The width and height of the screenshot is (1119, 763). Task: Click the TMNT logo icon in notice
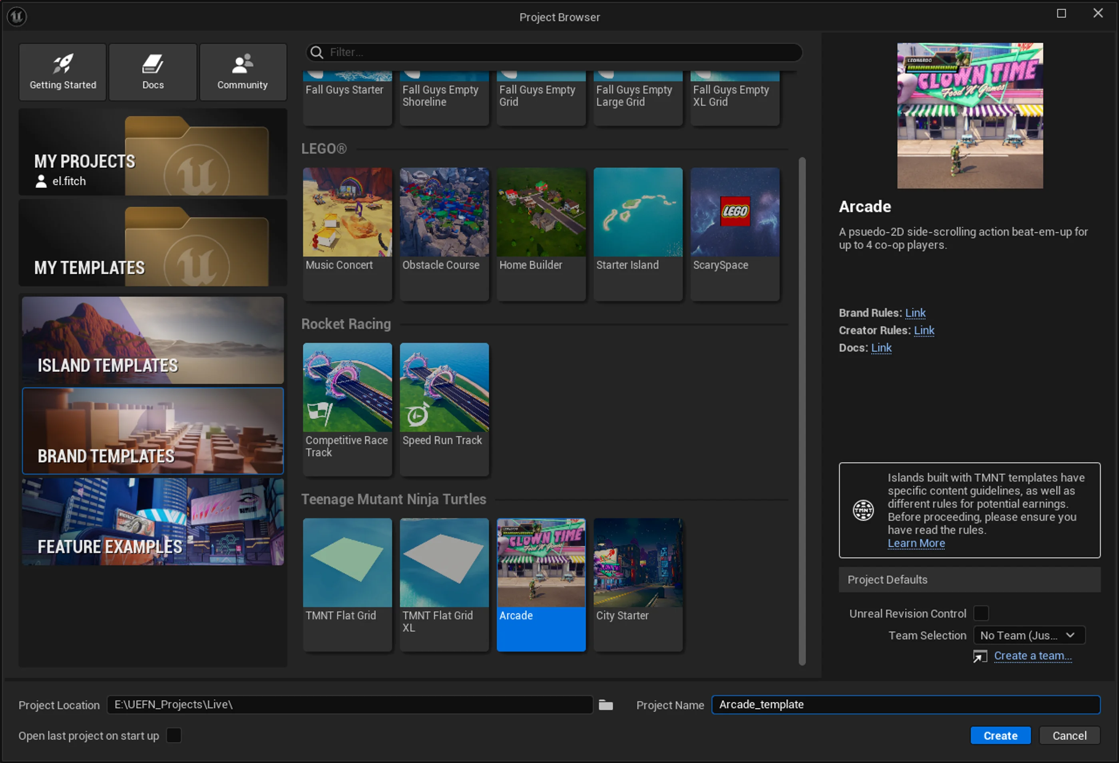(863, 510)
